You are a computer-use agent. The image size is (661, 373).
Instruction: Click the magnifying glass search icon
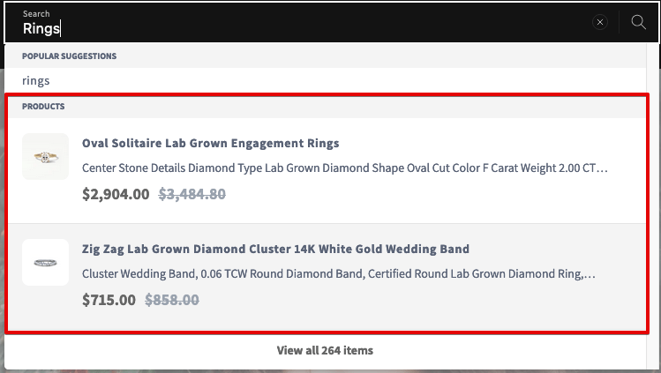(638, 22)
